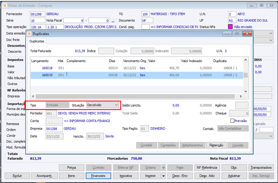Viewport: 278px width, 183px height.
Task: Click the Notas de Entrada window icon
Action: click(5, 6)
